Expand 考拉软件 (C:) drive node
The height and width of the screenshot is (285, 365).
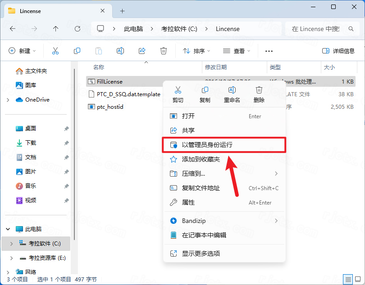(11, 244)
